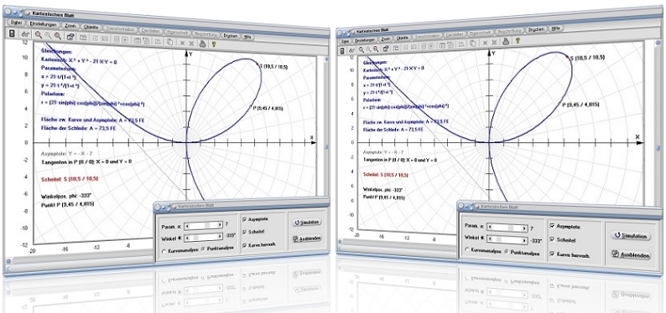
Task: Open Objekte menu in left window
Action: pos(91,28)
